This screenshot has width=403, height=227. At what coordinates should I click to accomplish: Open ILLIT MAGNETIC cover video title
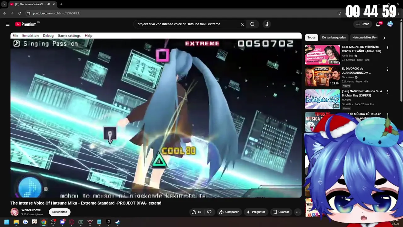(361, 49)
